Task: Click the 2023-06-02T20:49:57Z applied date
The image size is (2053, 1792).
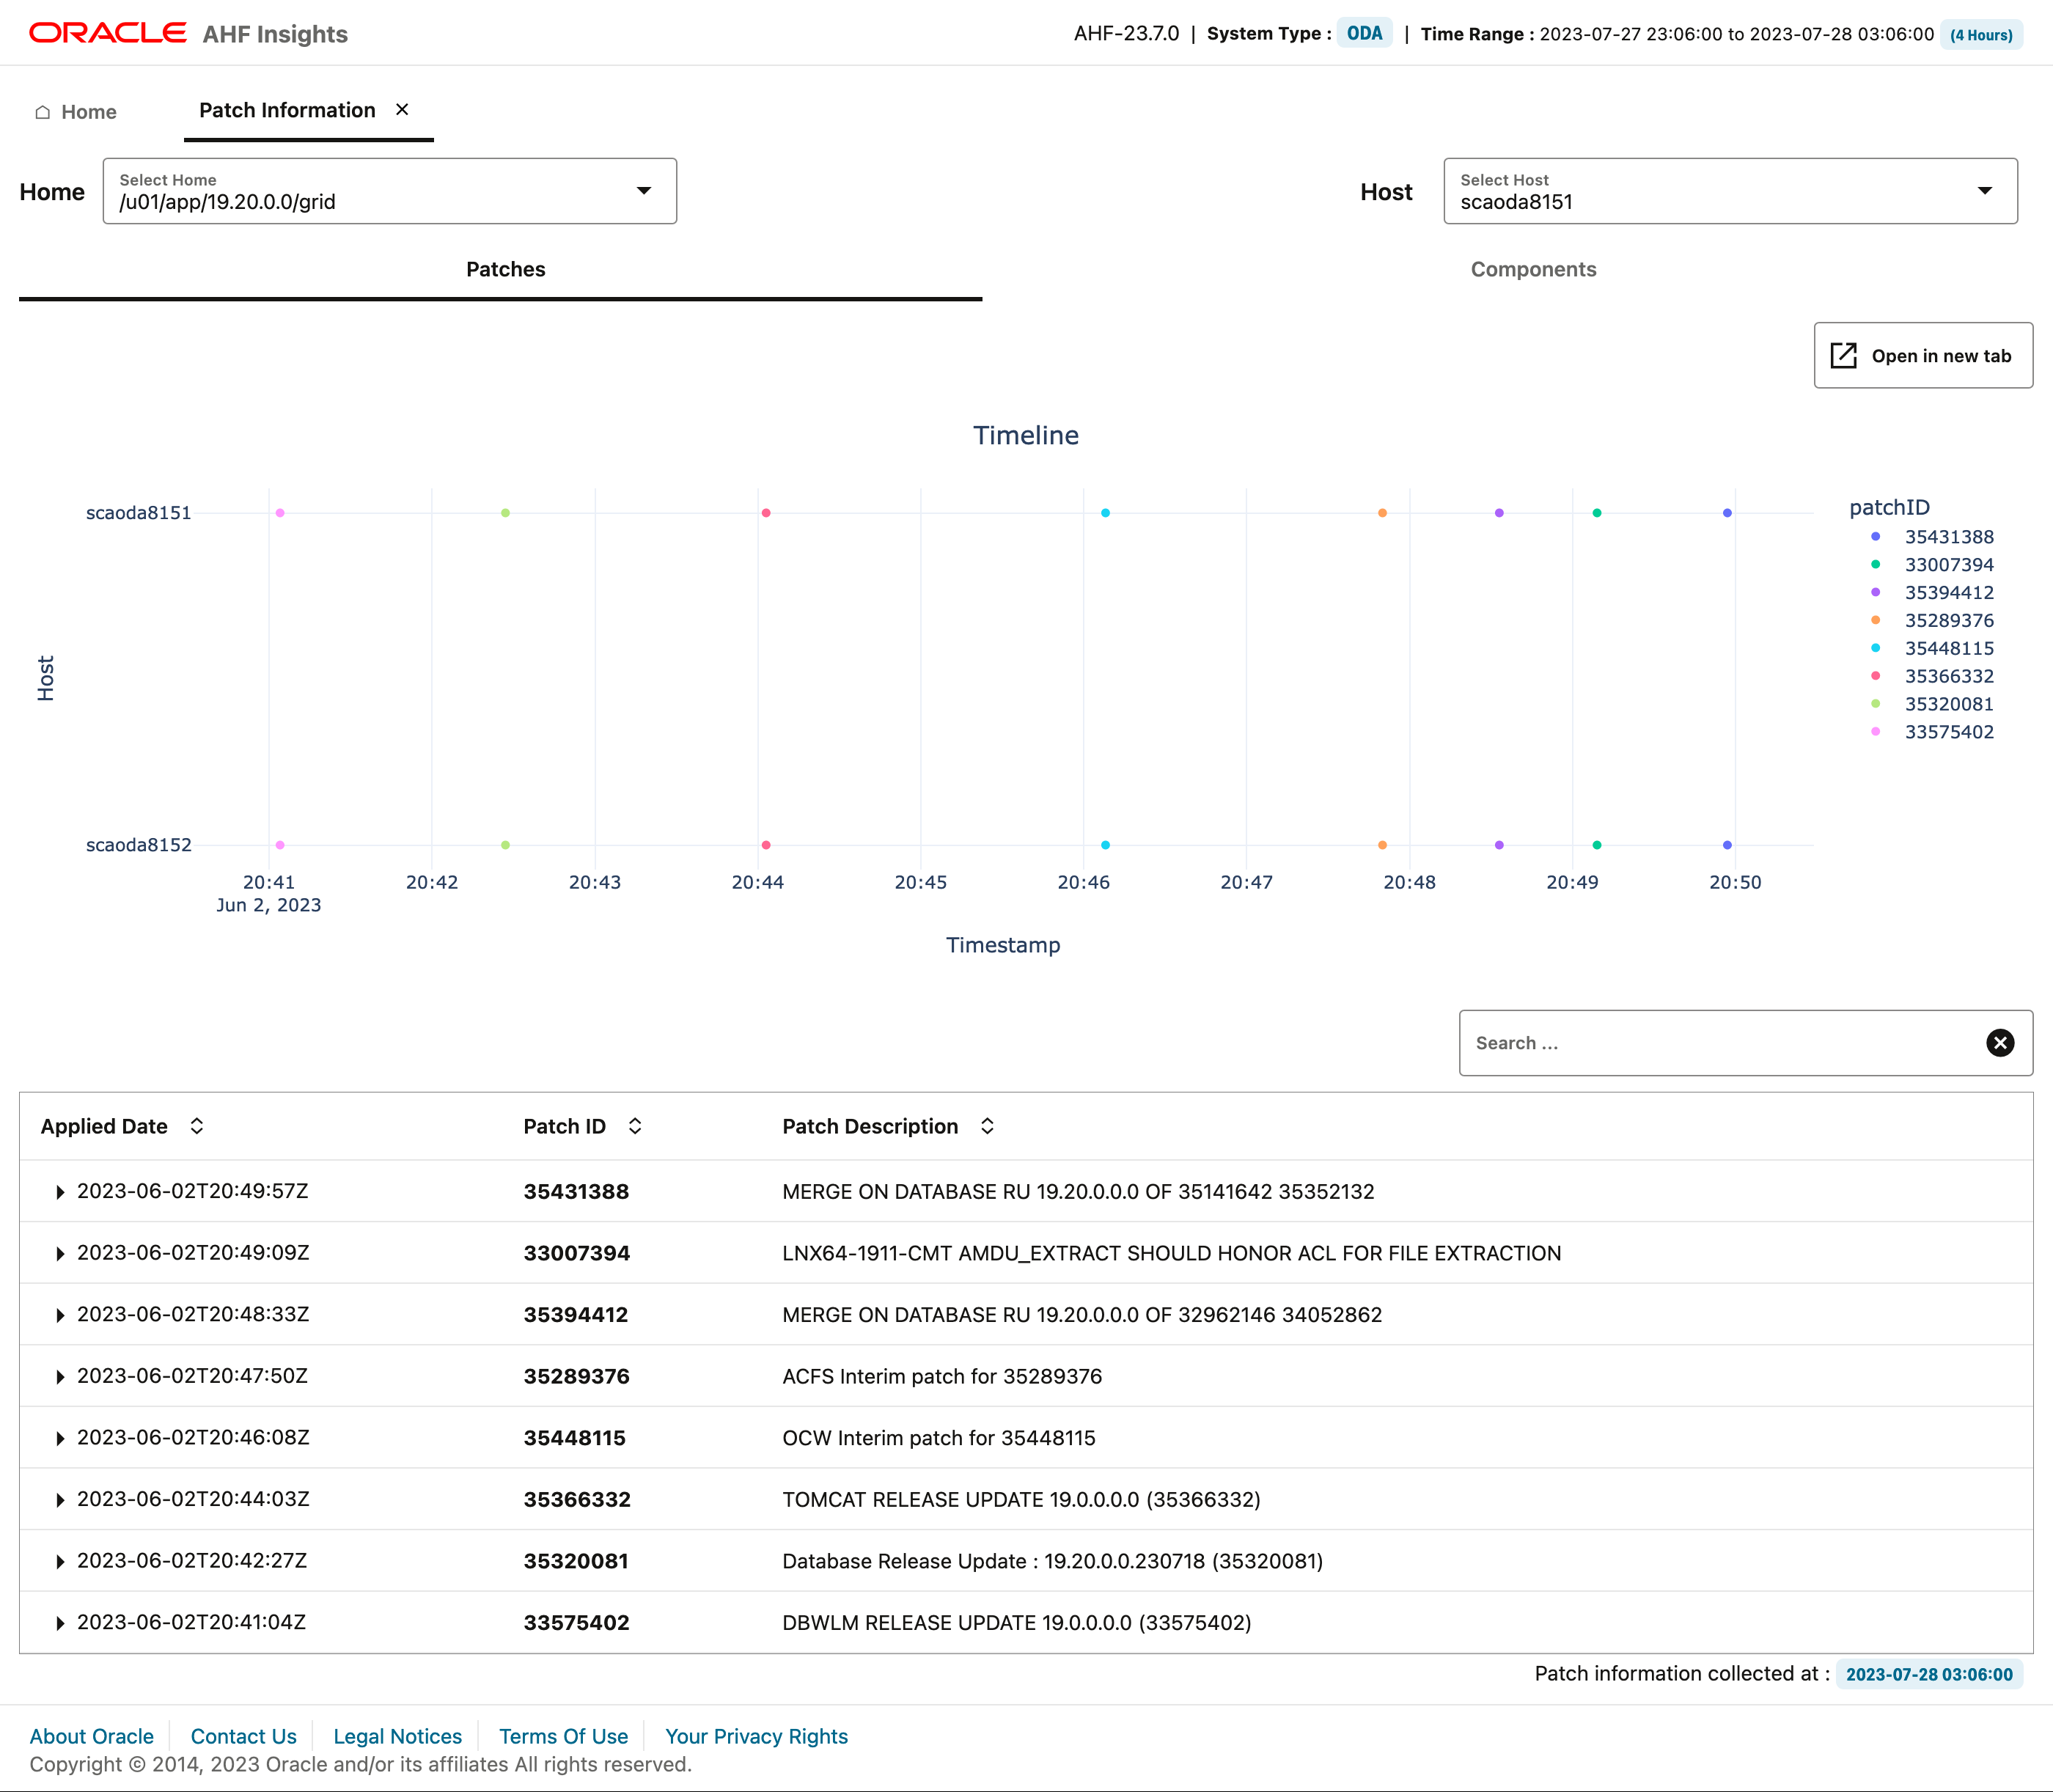Action: pyautogui.click(x=192, y=1191)
